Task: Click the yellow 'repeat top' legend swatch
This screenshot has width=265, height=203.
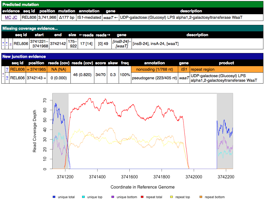Action: click(x=172, y=197)
